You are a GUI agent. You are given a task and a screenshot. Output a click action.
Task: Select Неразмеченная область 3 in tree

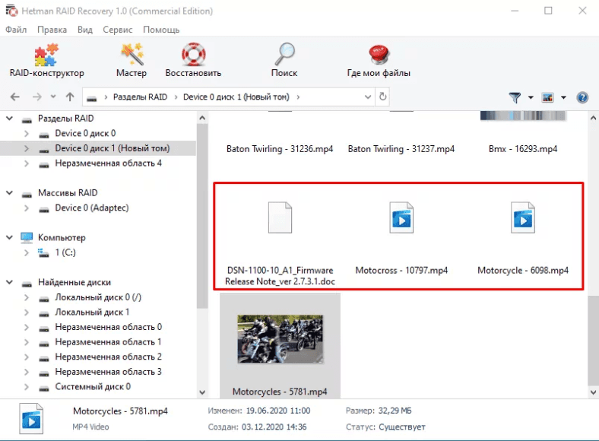109,372
